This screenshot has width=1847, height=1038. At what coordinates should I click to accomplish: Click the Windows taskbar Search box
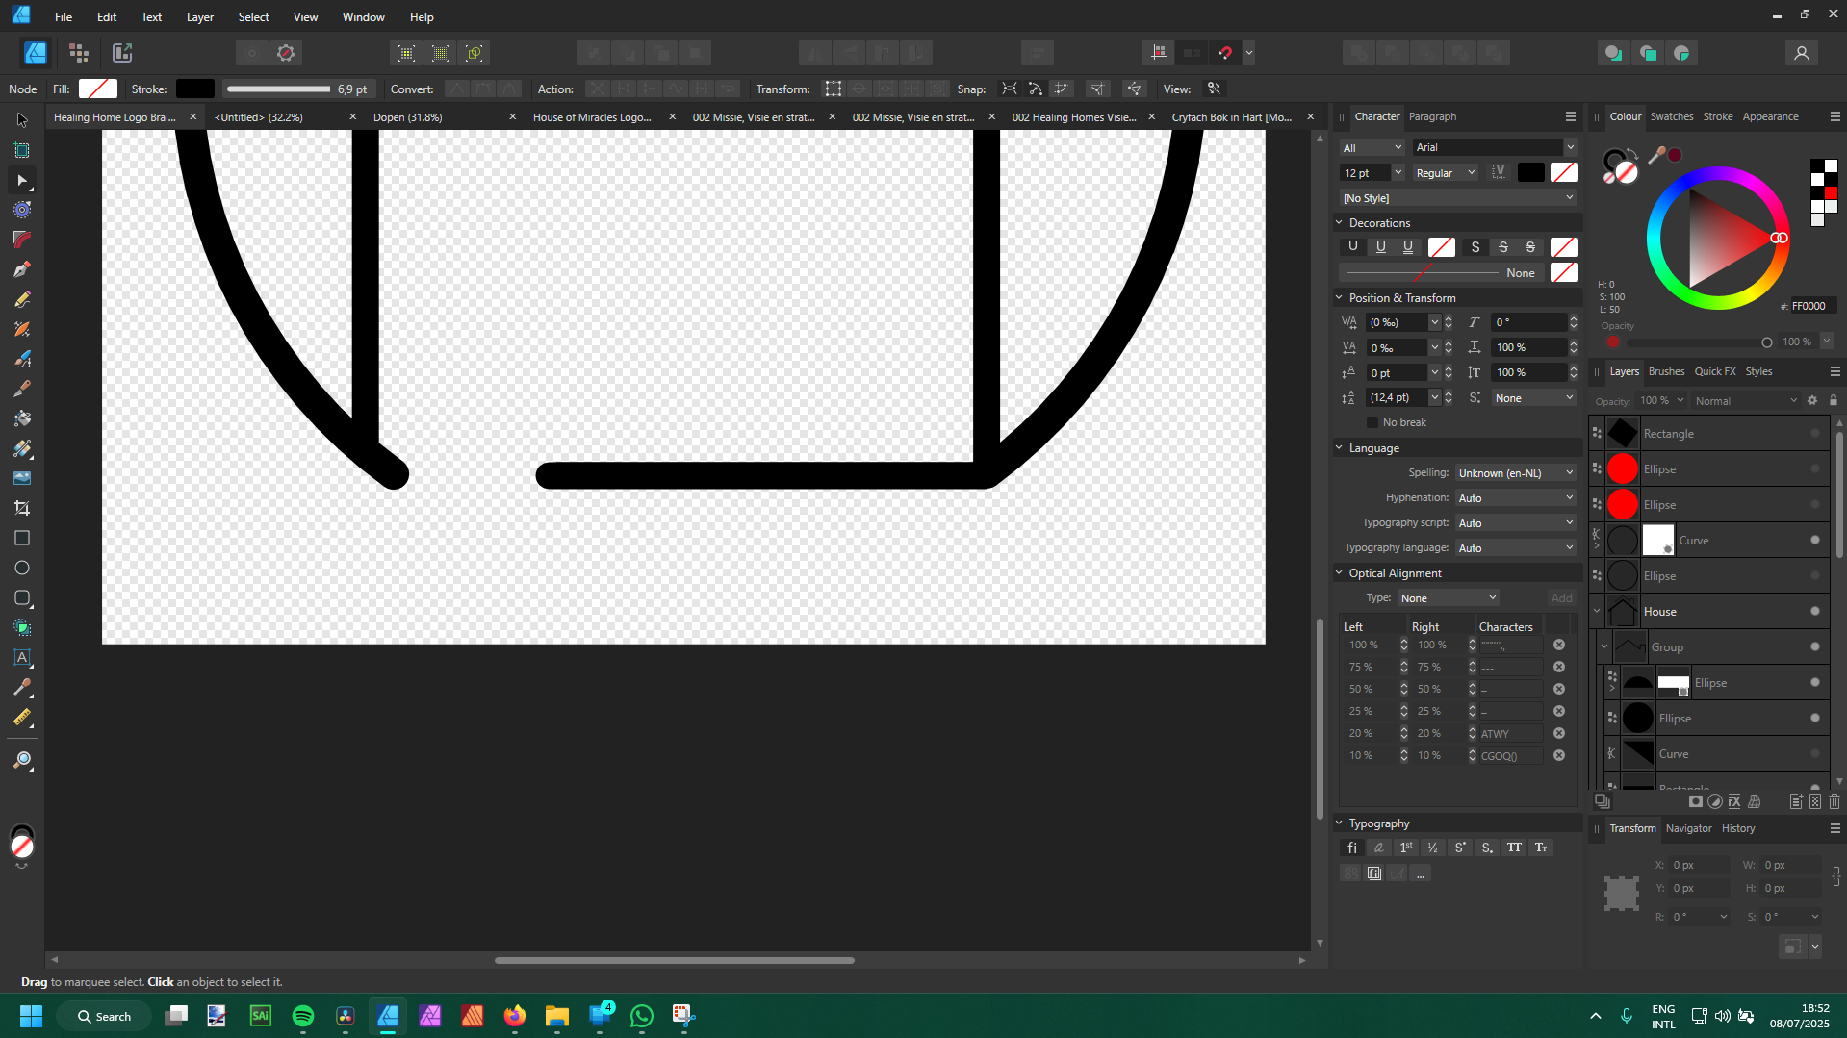click(x=104, y=1016)
